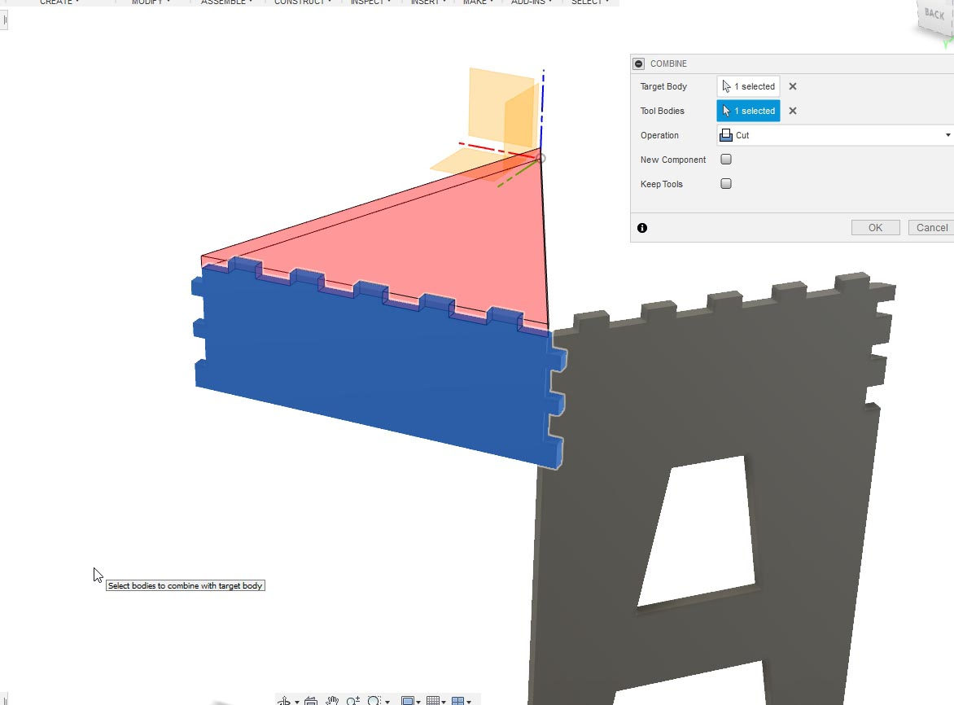Screen dimensions: 954x705
Task: Open the INSPECT menu
Action: point(370,2)
